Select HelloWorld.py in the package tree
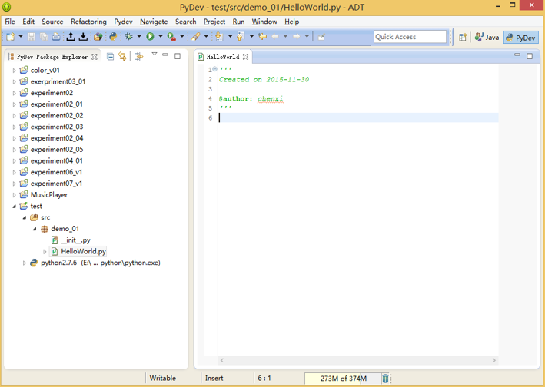The height and width of the screenshot is (387, 545). [83, 251]
